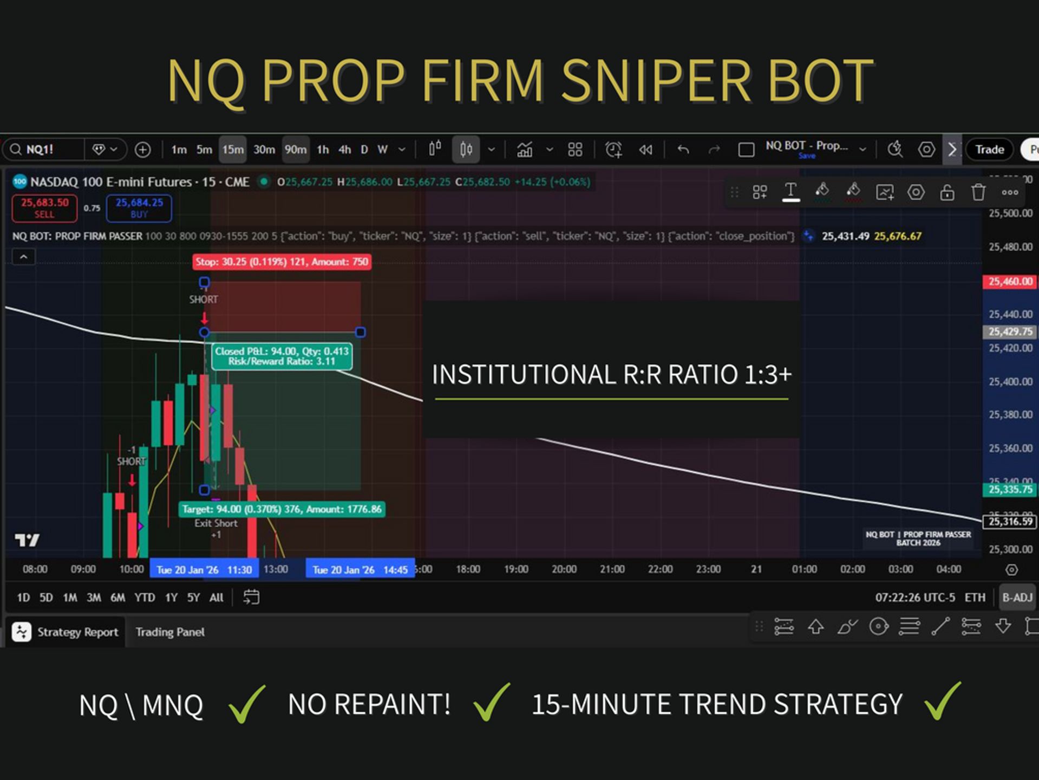The width and height of the screenshot is (1039, 780).
Task: Select the 30m timeframe
Action: pyautogui.click(x=264, y=149)
